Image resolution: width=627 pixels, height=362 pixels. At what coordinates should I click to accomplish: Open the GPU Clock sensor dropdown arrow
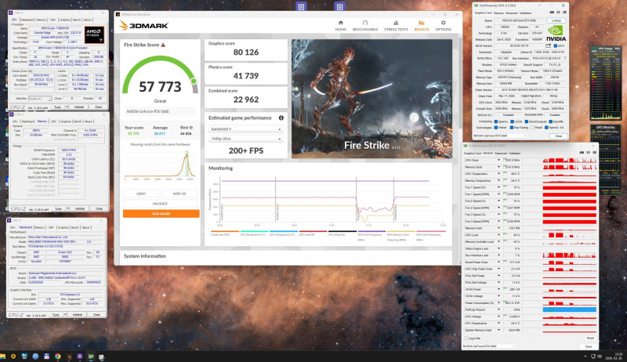pos(498,160)
